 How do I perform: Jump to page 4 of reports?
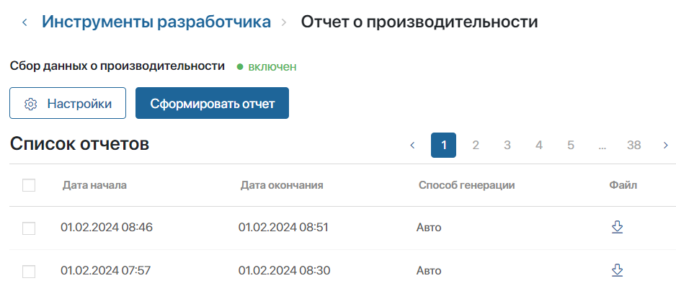539,146
